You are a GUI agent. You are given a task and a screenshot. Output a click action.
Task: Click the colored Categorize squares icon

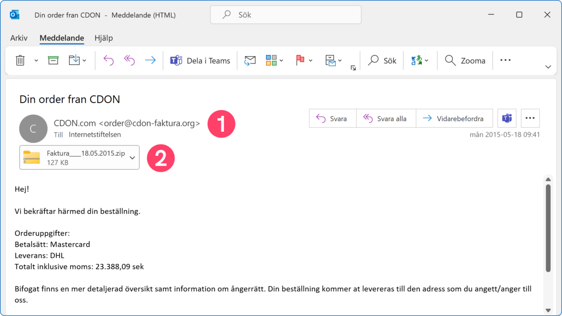[271, 61]
